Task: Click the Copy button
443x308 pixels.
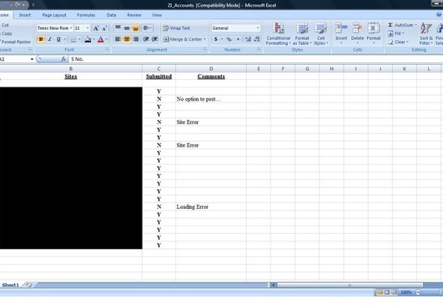Action: point(6,33)
